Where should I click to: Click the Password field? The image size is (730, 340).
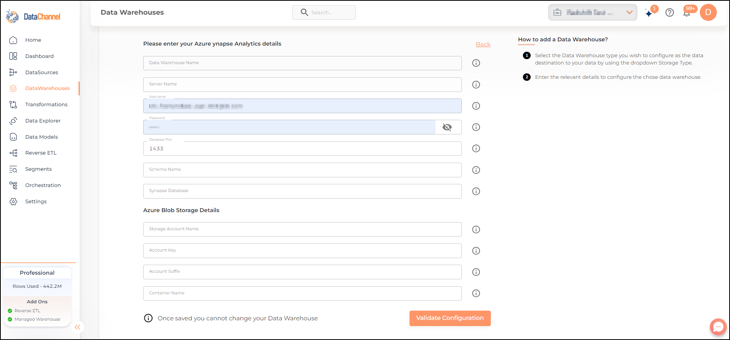tap(289, 127)
